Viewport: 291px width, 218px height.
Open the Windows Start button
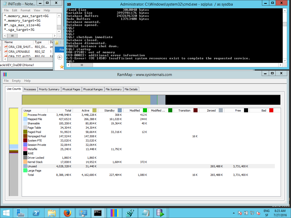(6, 213)
